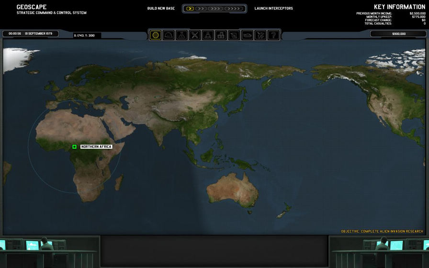Open the base management hard hat icon
Image resolution: width=429 pixels, height=268 pixels.
click(169, 35)
